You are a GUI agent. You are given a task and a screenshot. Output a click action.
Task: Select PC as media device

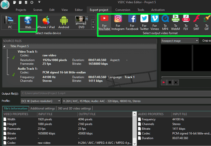(x=10, y=22)
